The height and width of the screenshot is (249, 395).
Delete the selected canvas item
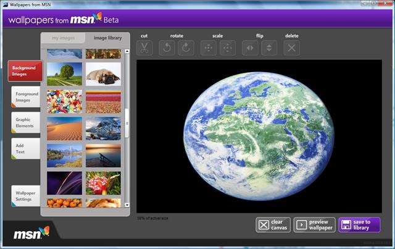292,47
